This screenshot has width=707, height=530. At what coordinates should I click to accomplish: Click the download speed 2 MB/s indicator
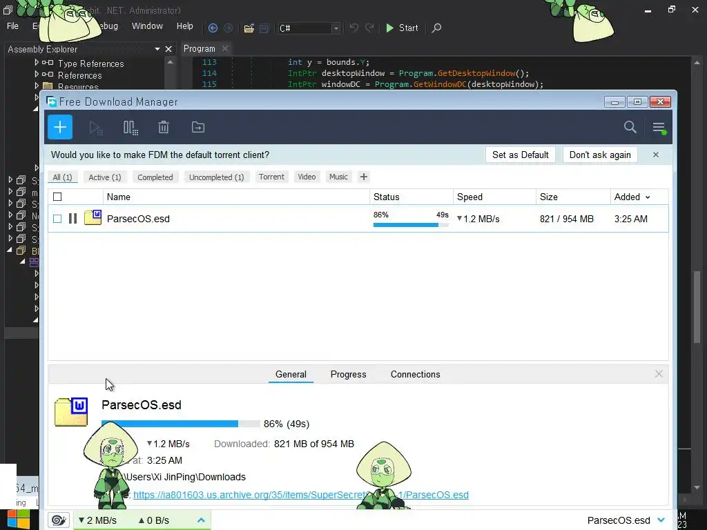pos(98,520)
